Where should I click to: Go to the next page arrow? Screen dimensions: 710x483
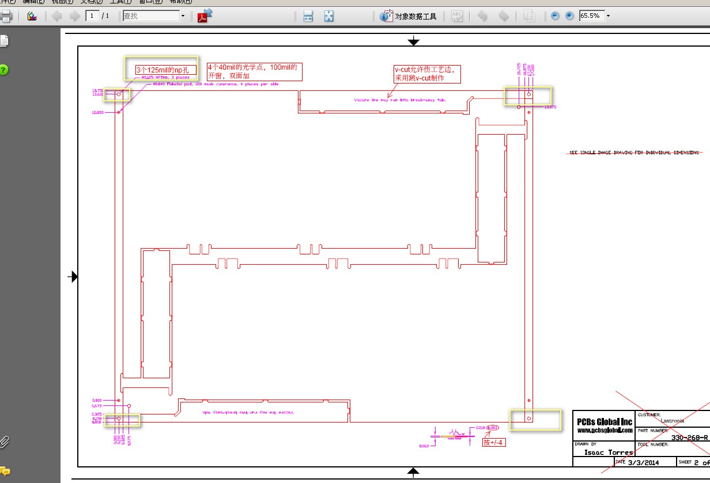[74, 16]
